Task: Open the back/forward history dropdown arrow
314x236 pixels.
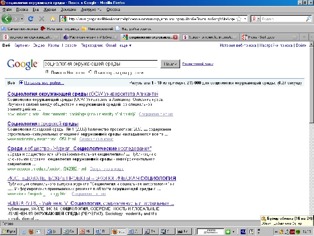Action: click(22, 19)
